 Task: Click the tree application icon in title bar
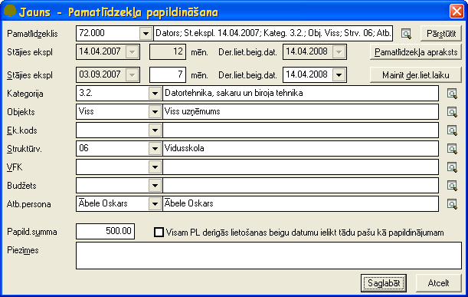point(10,12)
